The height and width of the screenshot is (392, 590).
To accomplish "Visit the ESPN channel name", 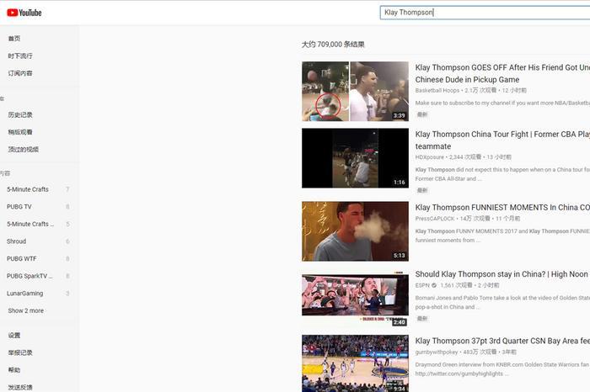I will click(x=422, y=285).
